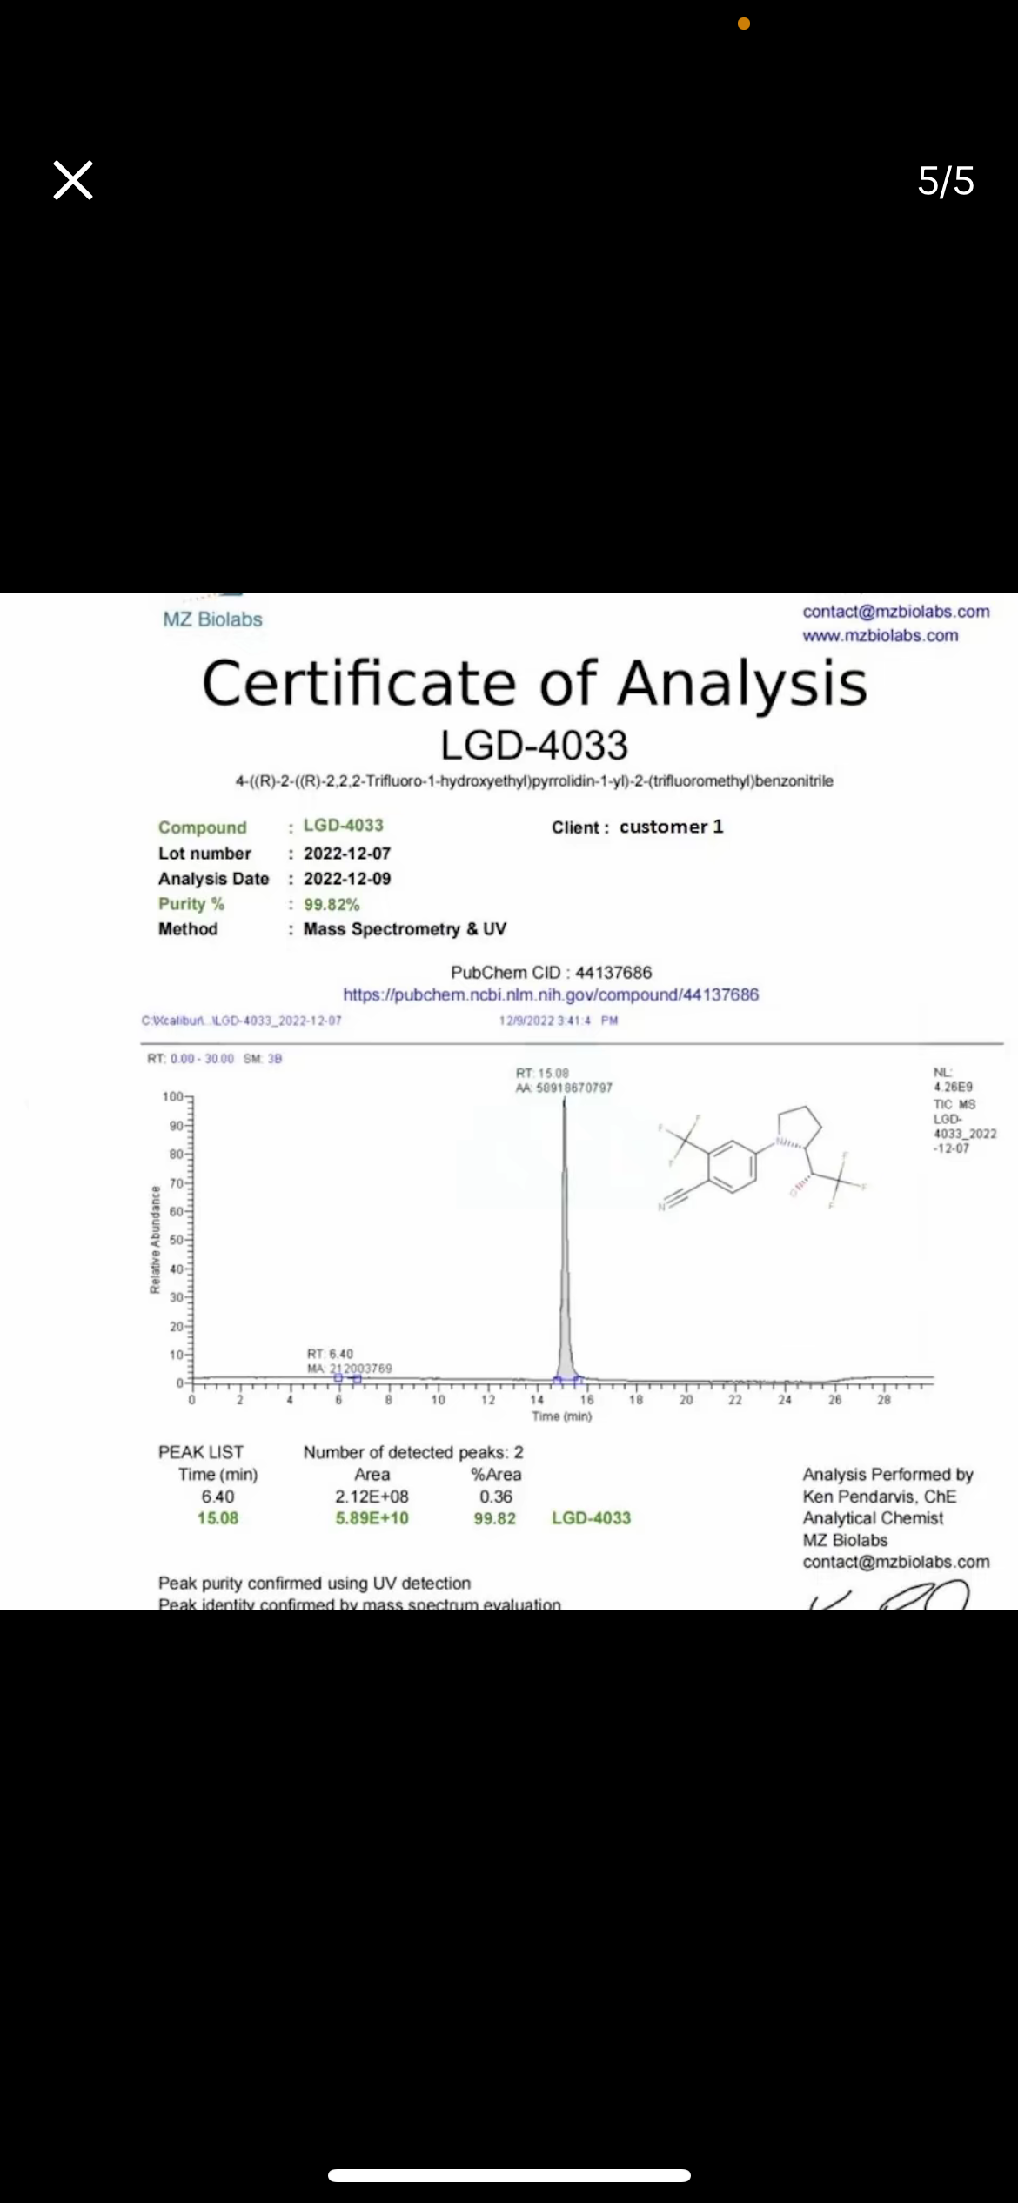Tap the green 'Compound' field label
Viewport: 1018px width, 2203px height.
(x=203, y=827)
